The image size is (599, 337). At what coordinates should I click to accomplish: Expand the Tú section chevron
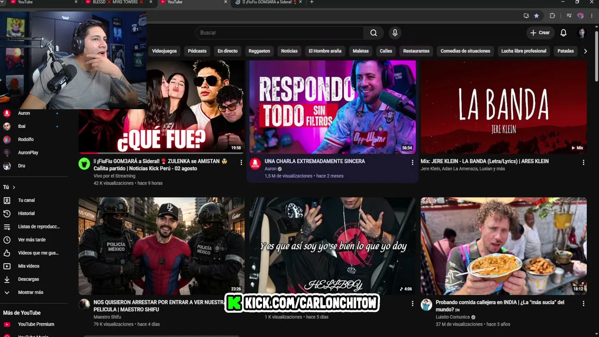pos(14,187)
